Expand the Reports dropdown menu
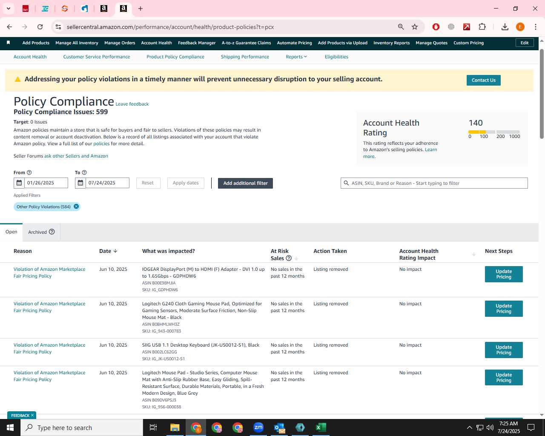The height and width of the screenshot is (436, 545). (296, 57)
